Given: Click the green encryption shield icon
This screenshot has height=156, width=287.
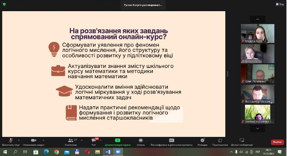Looking at the screenshot, I should [x=4, y=4].
